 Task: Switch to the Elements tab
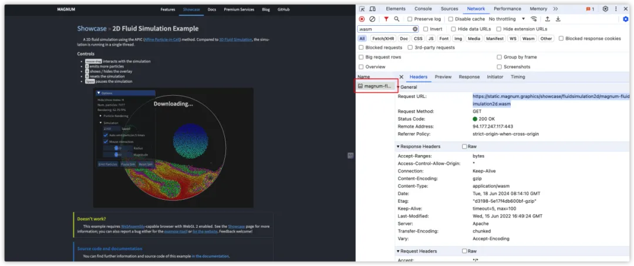396,9
